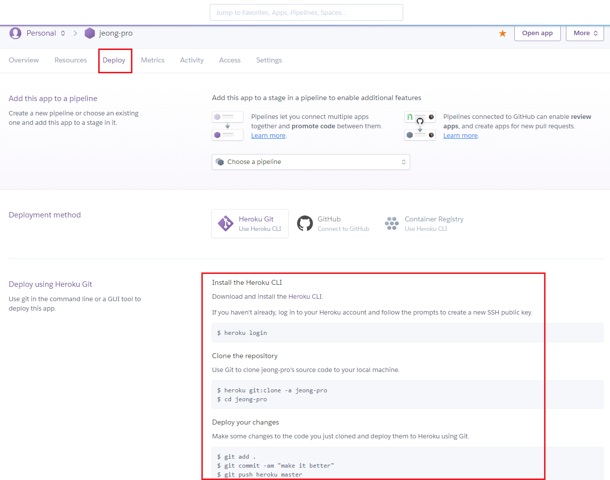610x480 pixels.
Task: Click jeong-pro app name in breadcrumb
Action: pyautogui.click(x=116, y=33)
